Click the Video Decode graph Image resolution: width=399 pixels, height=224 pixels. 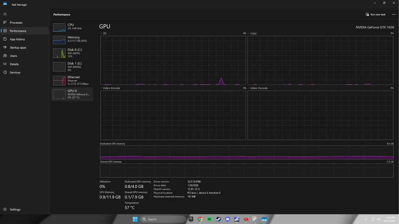point(320,115)
